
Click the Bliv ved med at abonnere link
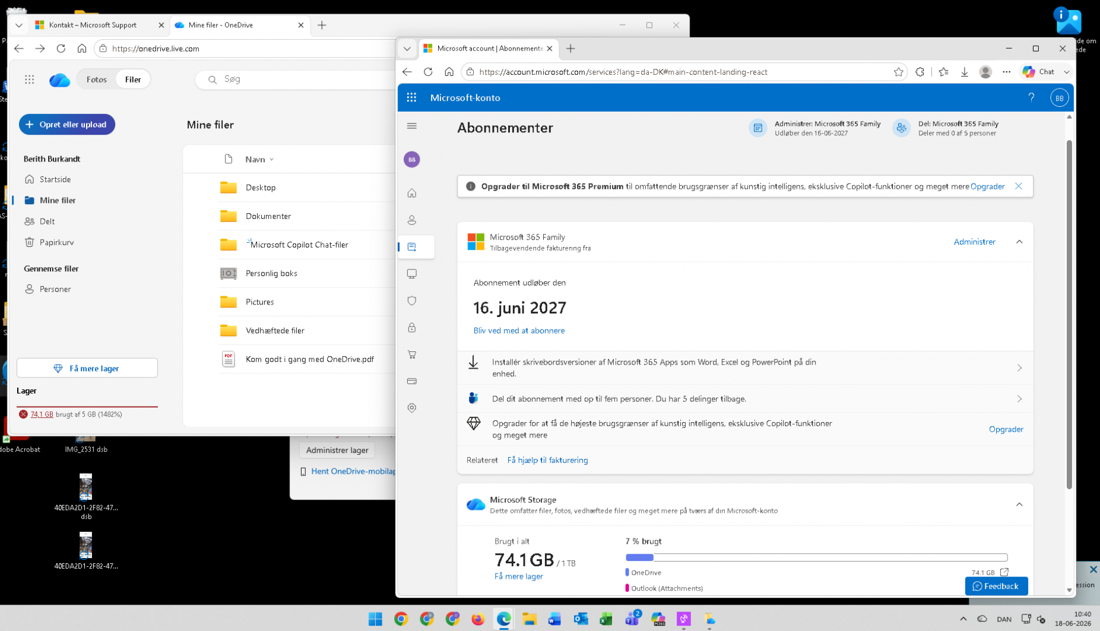point(519,331)
